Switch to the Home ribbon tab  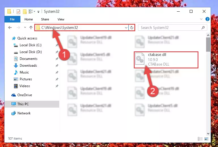click(29, 19)
